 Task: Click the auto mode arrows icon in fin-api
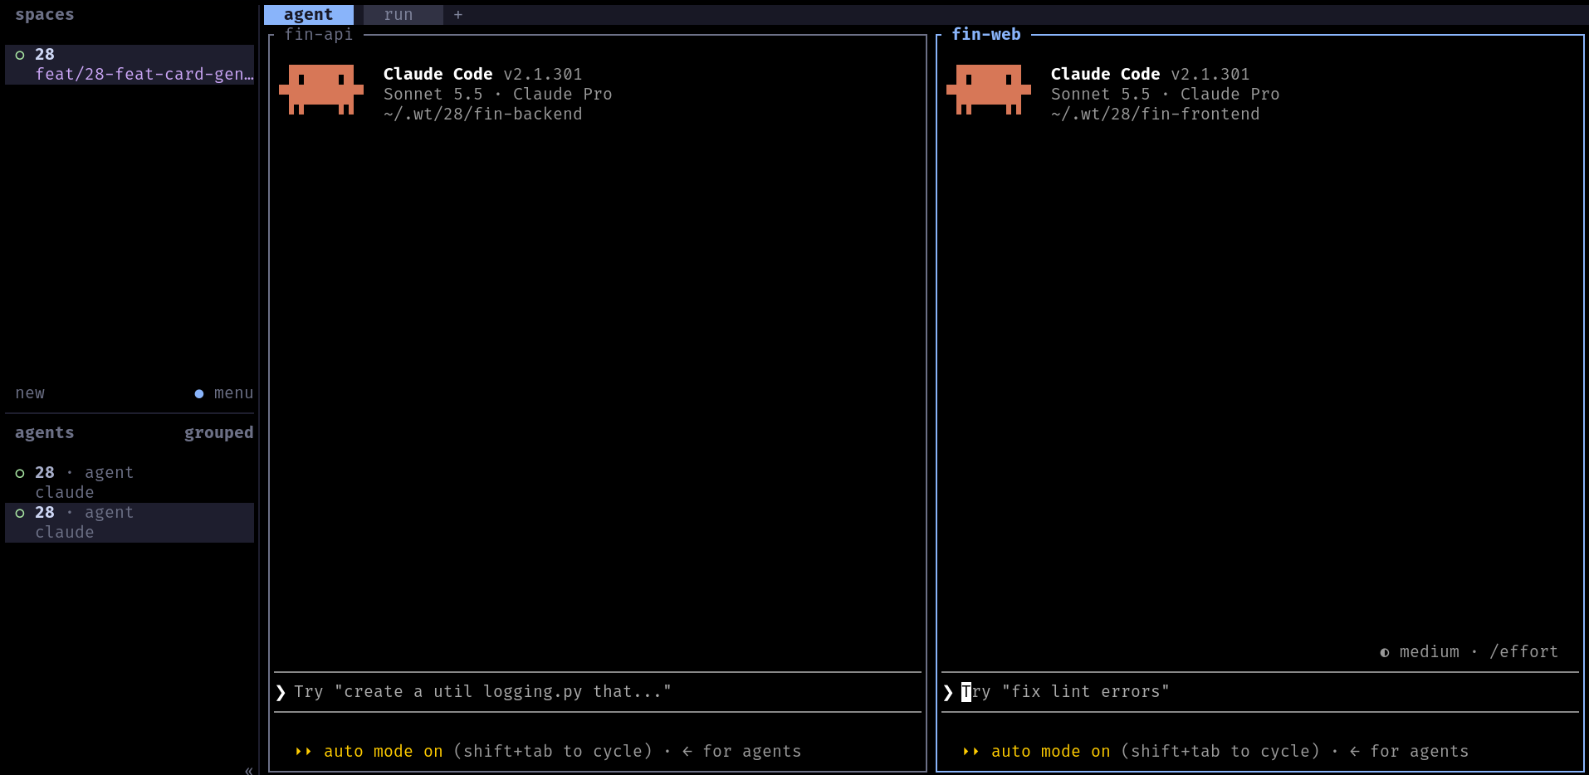[x=304, y=751]
